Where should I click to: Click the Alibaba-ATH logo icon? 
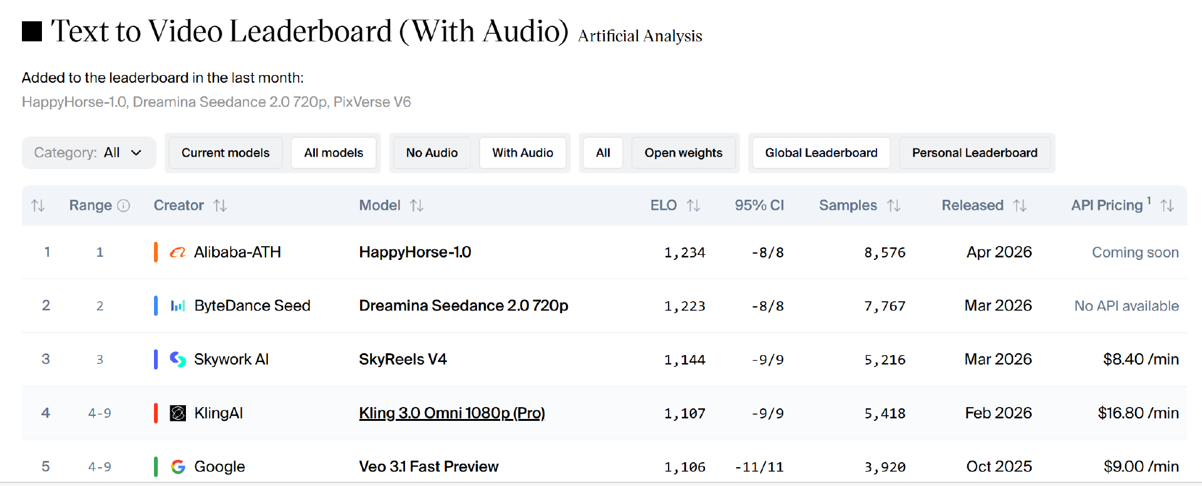pos(178,252)
